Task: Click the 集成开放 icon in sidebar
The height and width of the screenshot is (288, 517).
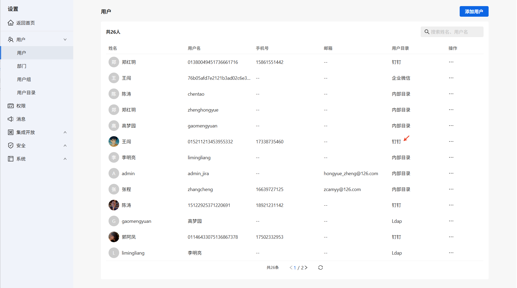Action: 11,132
